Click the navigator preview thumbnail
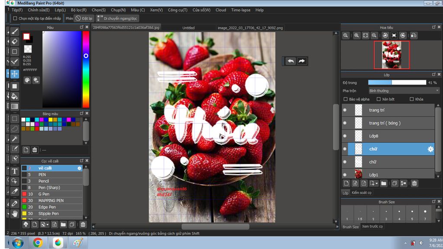Image resolution: width=443 pixels, height=249 pixels. (392, 55)
